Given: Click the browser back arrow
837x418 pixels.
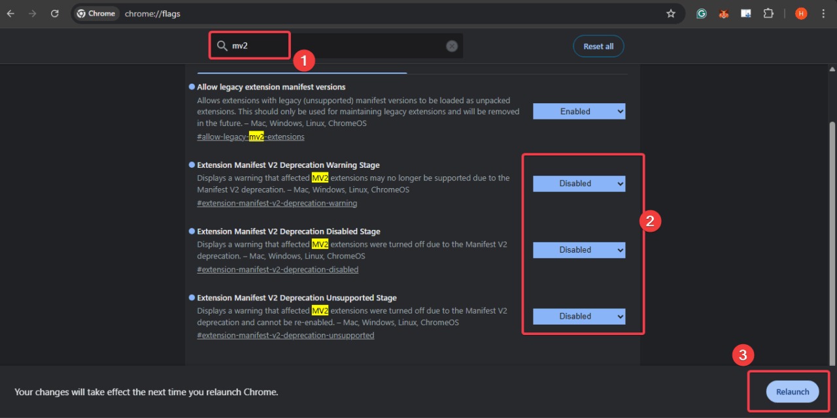Looking at the screenshot, I should point(10,14).
